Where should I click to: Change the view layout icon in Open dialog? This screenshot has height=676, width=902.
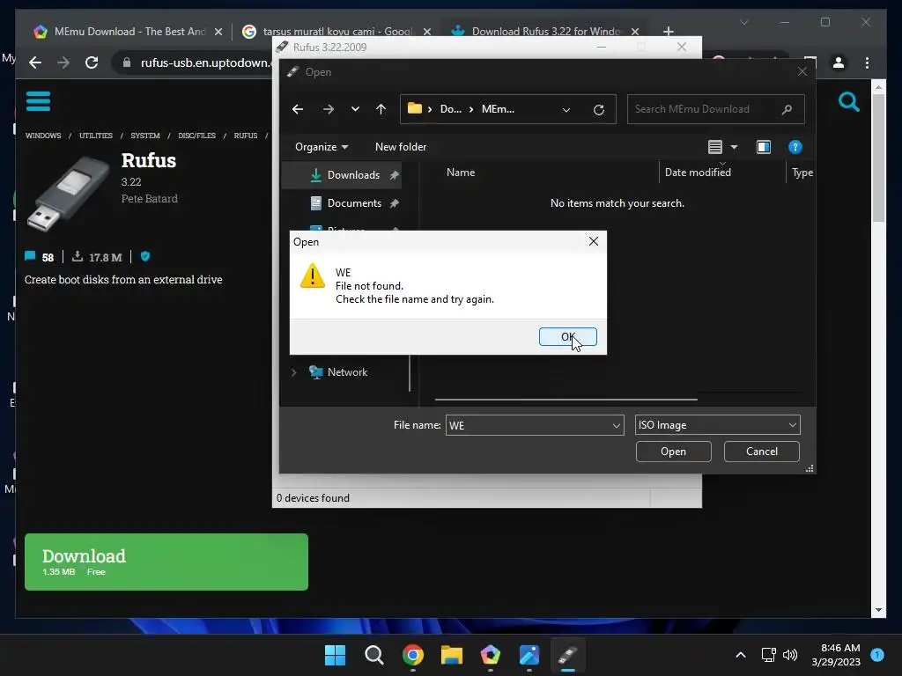click(715, 147)
